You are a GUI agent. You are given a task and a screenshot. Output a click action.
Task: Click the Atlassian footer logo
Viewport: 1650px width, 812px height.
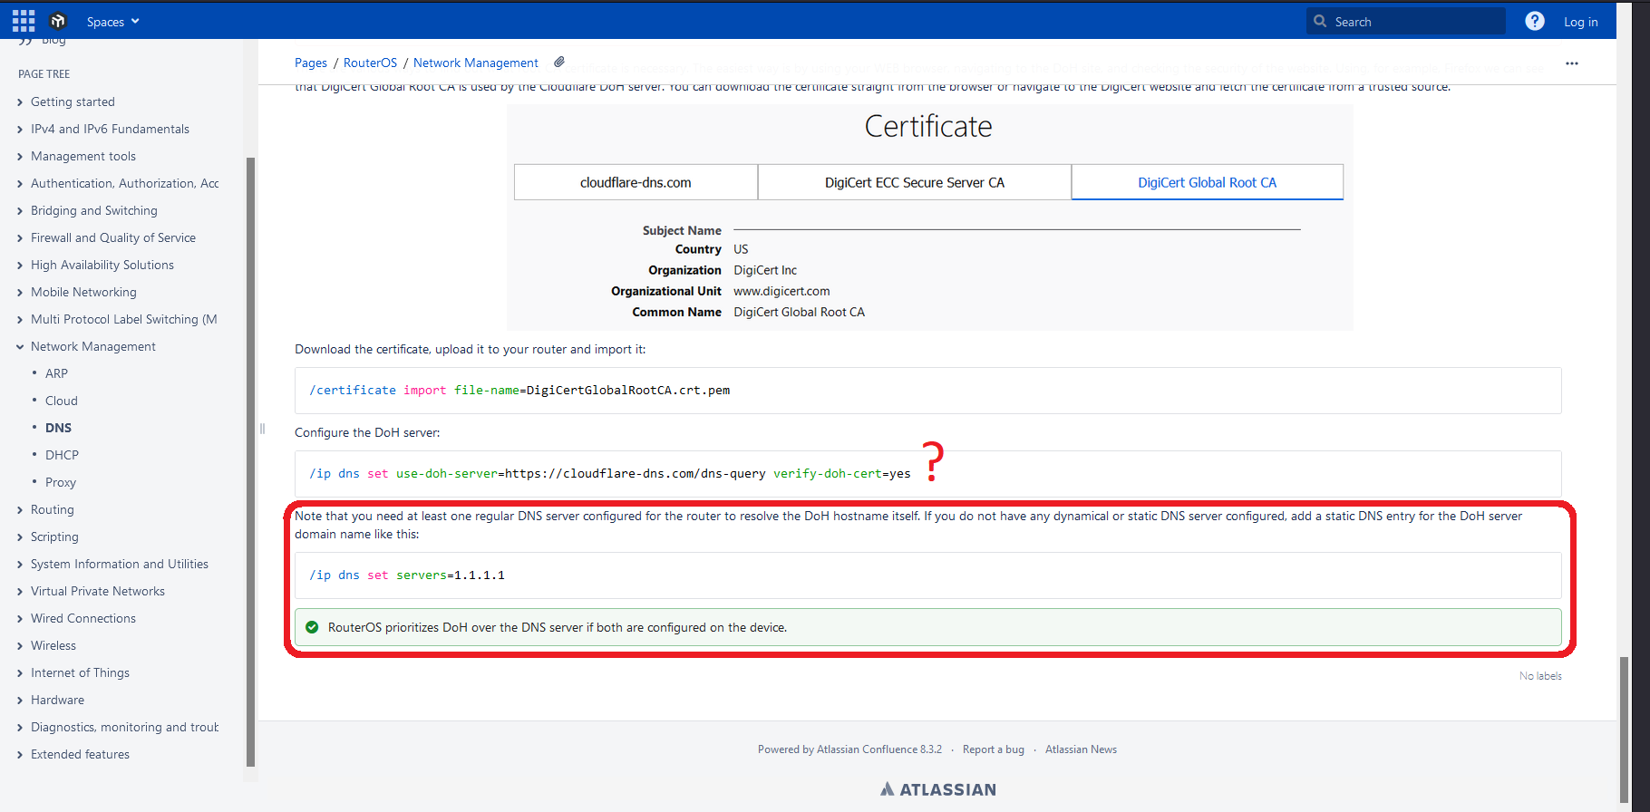point(938,789)
